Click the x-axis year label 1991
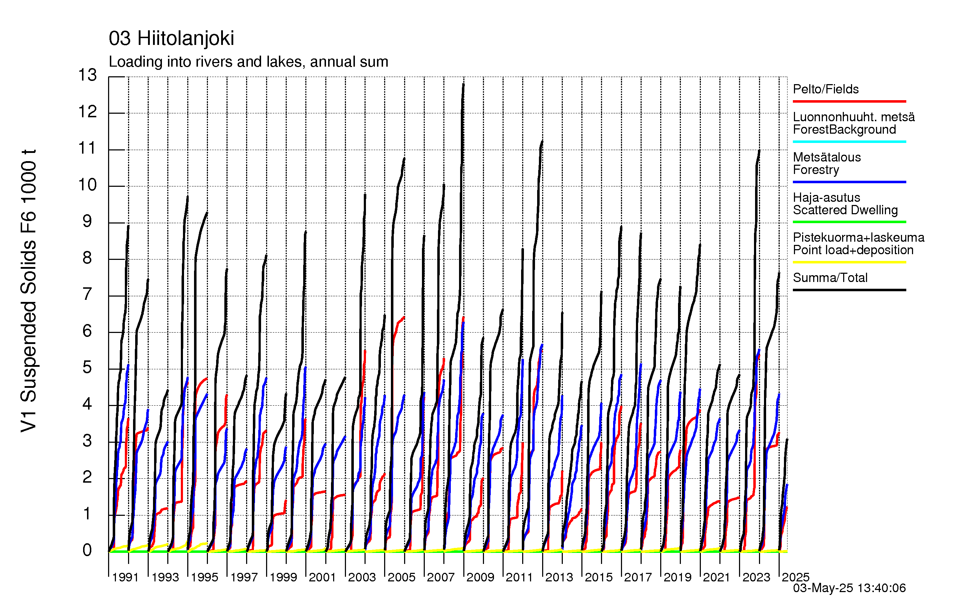 126,577
